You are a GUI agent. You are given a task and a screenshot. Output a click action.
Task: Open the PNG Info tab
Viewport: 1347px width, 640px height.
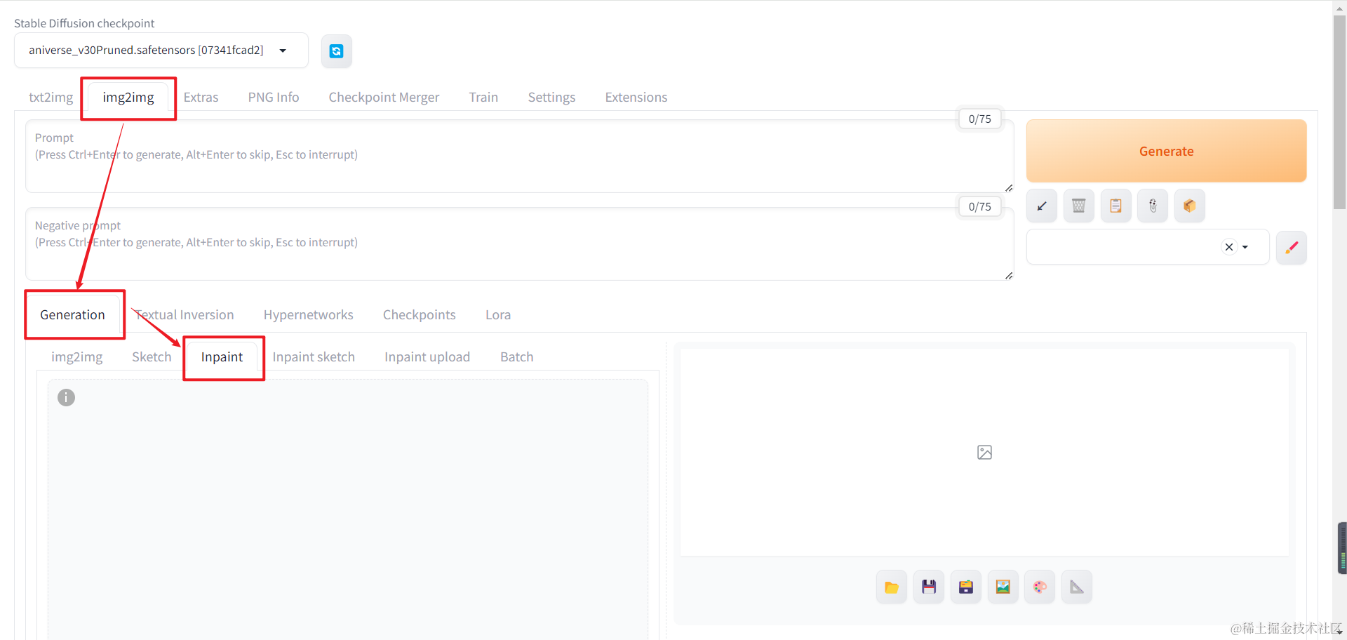coord(274,97)
